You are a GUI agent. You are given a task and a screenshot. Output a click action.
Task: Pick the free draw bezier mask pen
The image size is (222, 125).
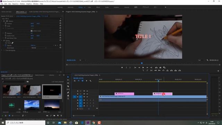pyautogui.click(x=12, y=43)
